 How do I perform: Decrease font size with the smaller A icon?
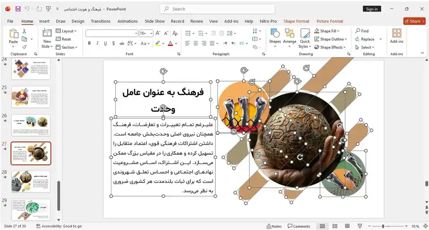pyautogui.click(x=166, y=33)
